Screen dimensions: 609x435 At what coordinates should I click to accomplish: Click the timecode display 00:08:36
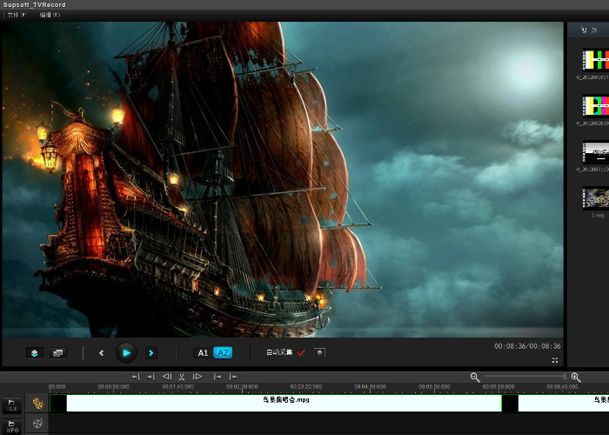[x=527, y=346]
